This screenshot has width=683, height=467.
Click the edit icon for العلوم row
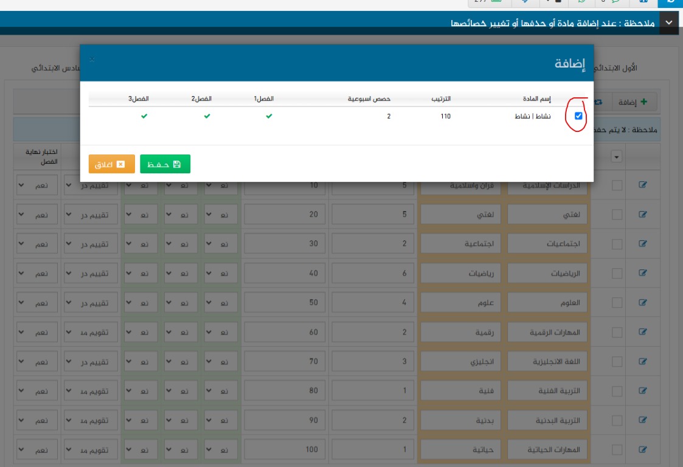(x=642, y=302)
